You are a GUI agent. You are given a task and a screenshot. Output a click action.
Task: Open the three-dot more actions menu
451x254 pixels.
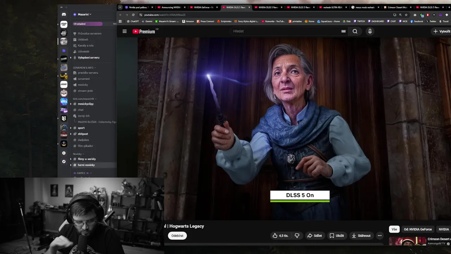tap(379, 236)
